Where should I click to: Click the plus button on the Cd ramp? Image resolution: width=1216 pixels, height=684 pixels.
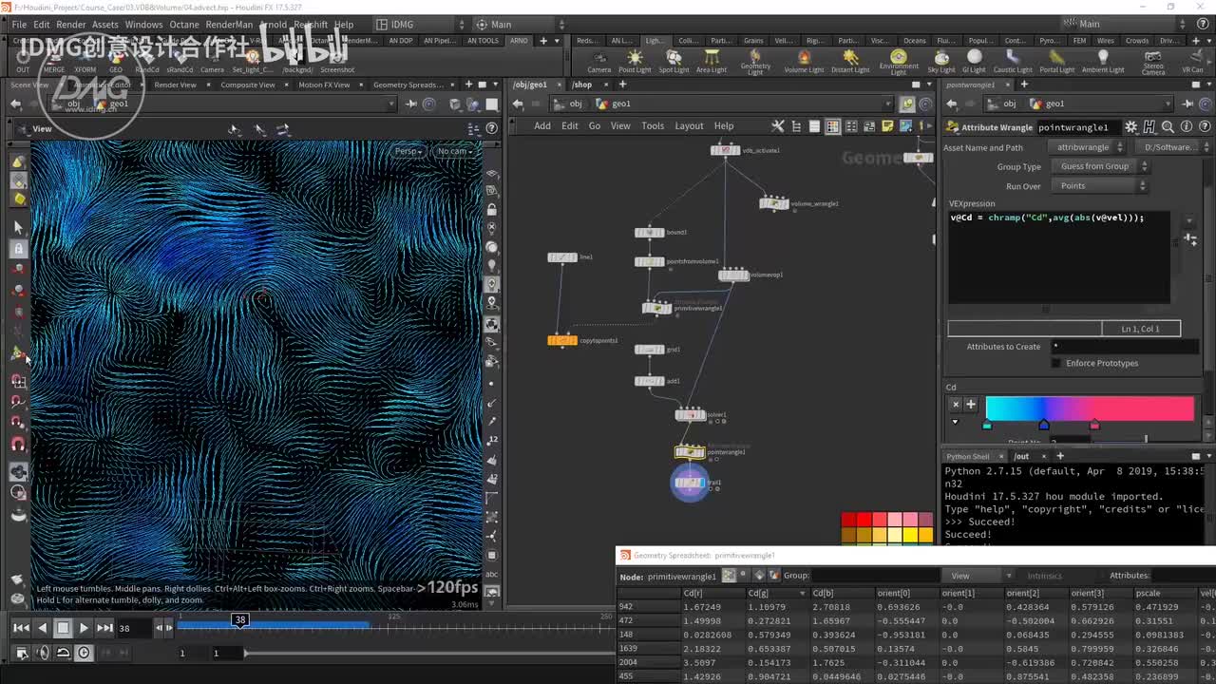pos(971,404)
